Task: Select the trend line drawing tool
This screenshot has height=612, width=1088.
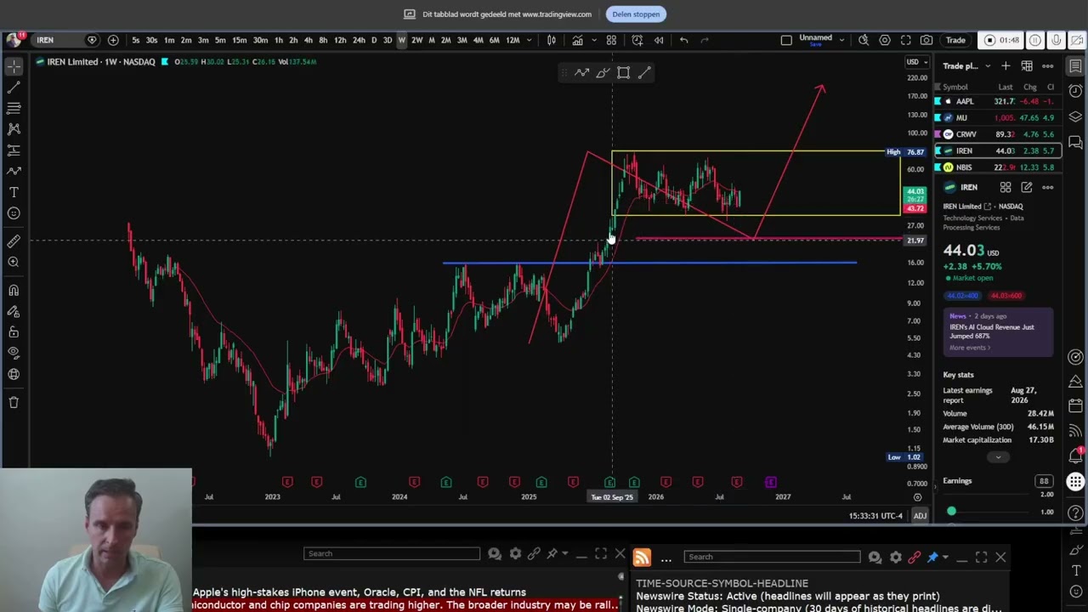Action: [x=14, y=87]
